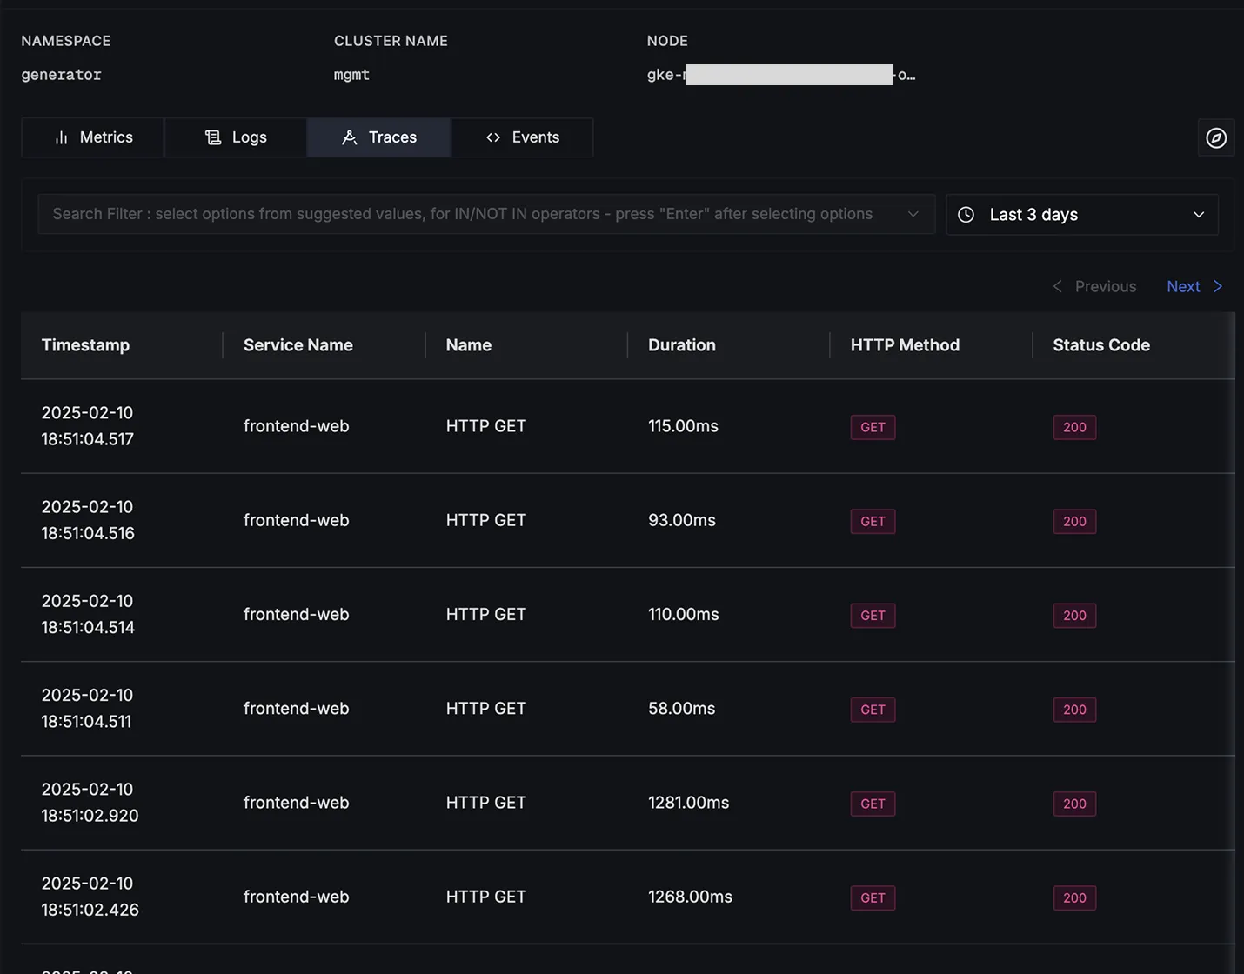Open the Last 3 days time range dropdown

(x=1081, y=215)
